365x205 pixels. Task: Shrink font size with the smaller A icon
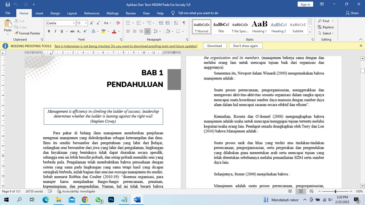click(x=98, y=23)
